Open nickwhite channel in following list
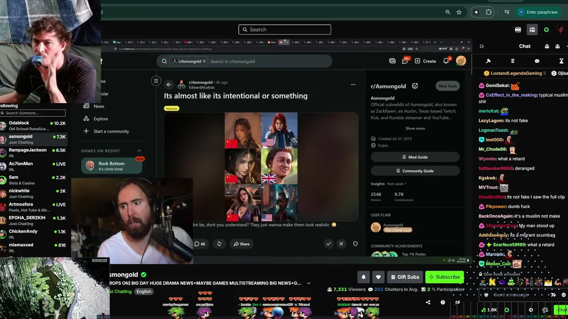 pyautogui.click(x=33, y=194)
